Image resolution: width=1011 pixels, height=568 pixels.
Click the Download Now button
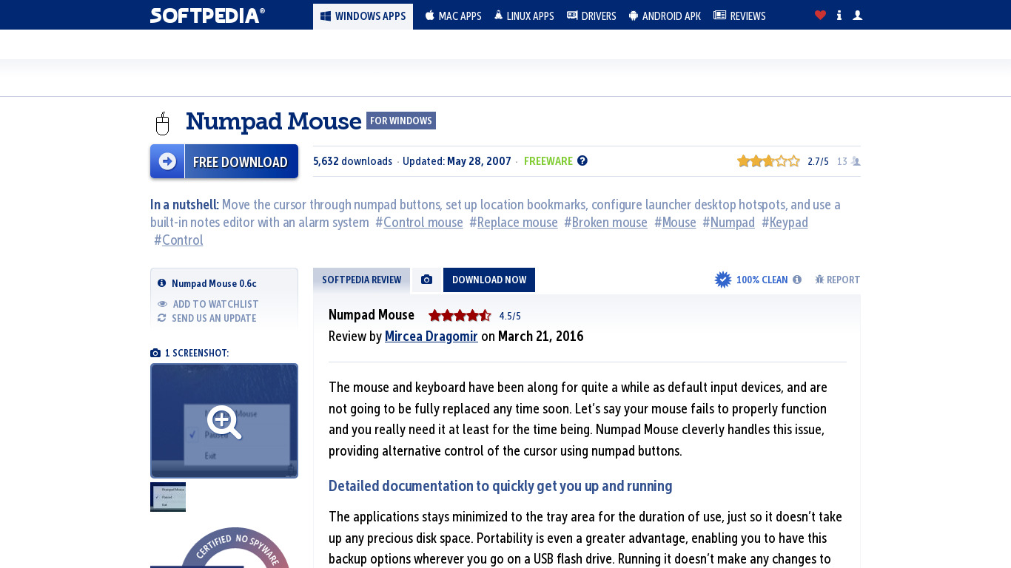tap(489, 280)
